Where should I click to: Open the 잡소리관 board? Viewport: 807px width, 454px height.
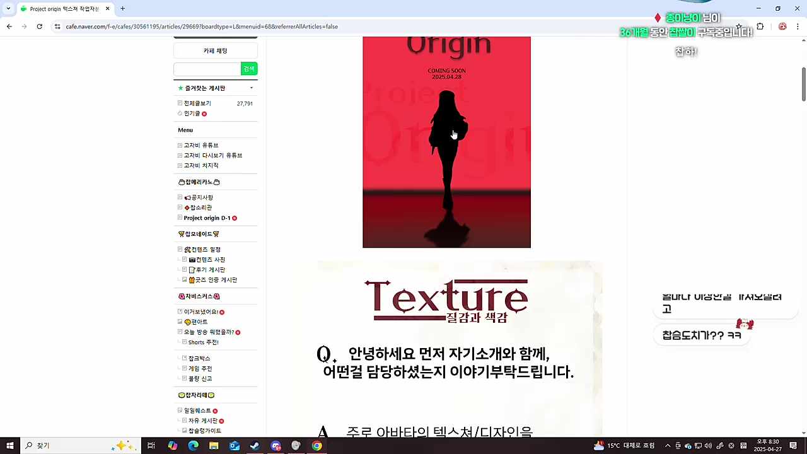click(198, 207)
